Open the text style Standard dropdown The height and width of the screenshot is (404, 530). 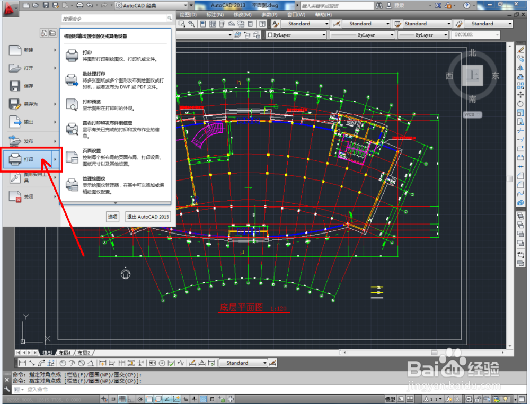[x=305, y=24]
